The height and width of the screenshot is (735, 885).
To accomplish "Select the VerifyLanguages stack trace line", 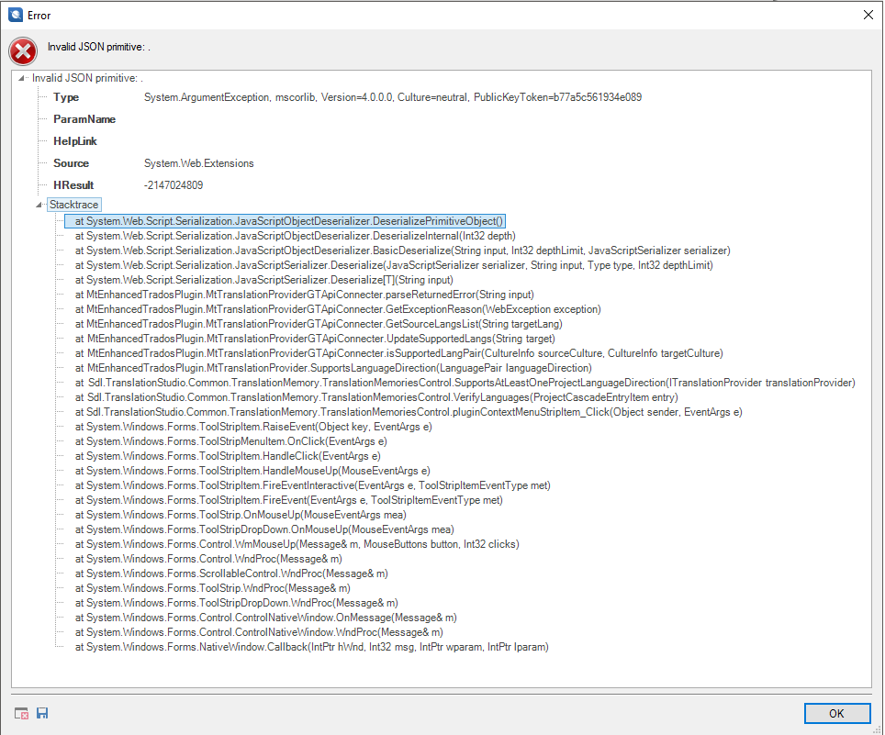I will (376, 397).
